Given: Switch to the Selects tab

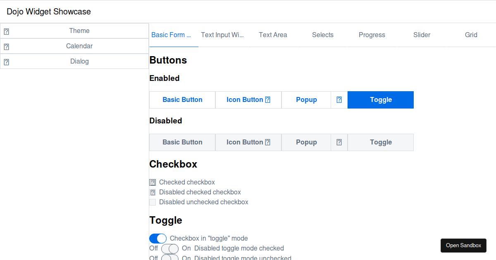Looking at the screenshot, I should (322, 35).
